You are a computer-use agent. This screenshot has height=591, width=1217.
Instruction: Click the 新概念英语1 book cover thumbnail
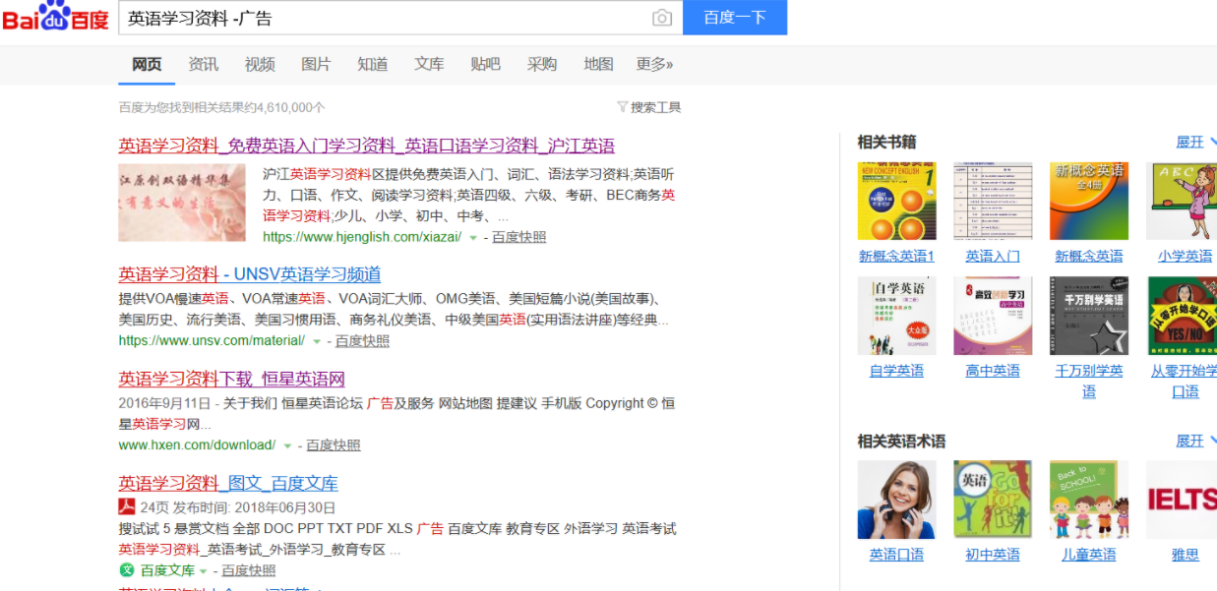pyautogui.click(x=896, y=200)
